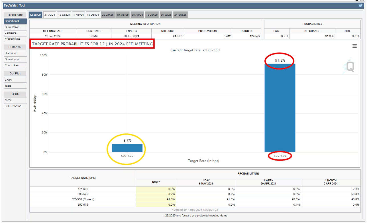This screenshot has height=223, width=367.
Task: Choose the 18 Jun25 meeting tab
Action: 152,15
